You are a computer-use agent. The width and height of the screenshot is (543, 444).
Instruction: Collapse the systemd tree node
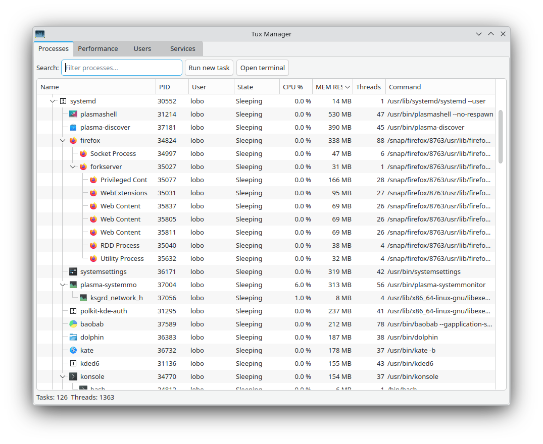click(53, 101)
